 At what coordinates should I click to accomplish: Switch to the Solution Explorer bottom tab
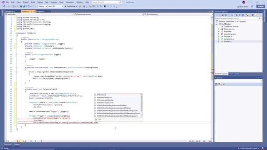pyautogui.click(x=221, y=74)
